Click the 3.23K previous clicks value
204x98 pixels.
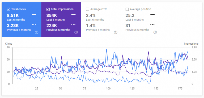[13, 25]
